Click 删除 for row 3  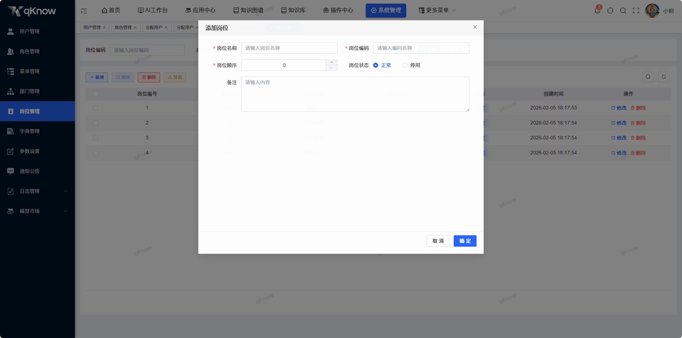(x=638, y=138)
